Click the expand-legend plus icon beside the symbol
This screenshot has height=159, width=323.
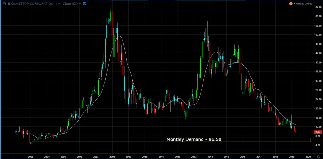point(4,3)
